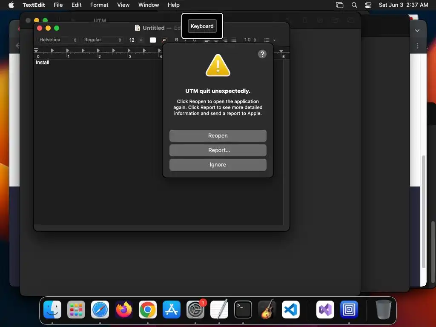Screen dimensions: 436x327
Task: Open the Window menu
Action: pos(149,5)
